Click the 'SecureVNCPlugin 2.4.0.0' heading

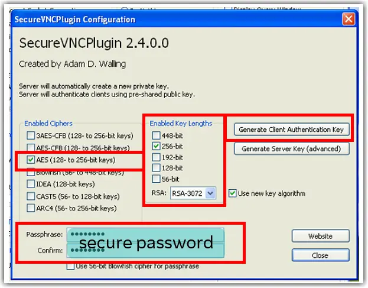point(94,43)
